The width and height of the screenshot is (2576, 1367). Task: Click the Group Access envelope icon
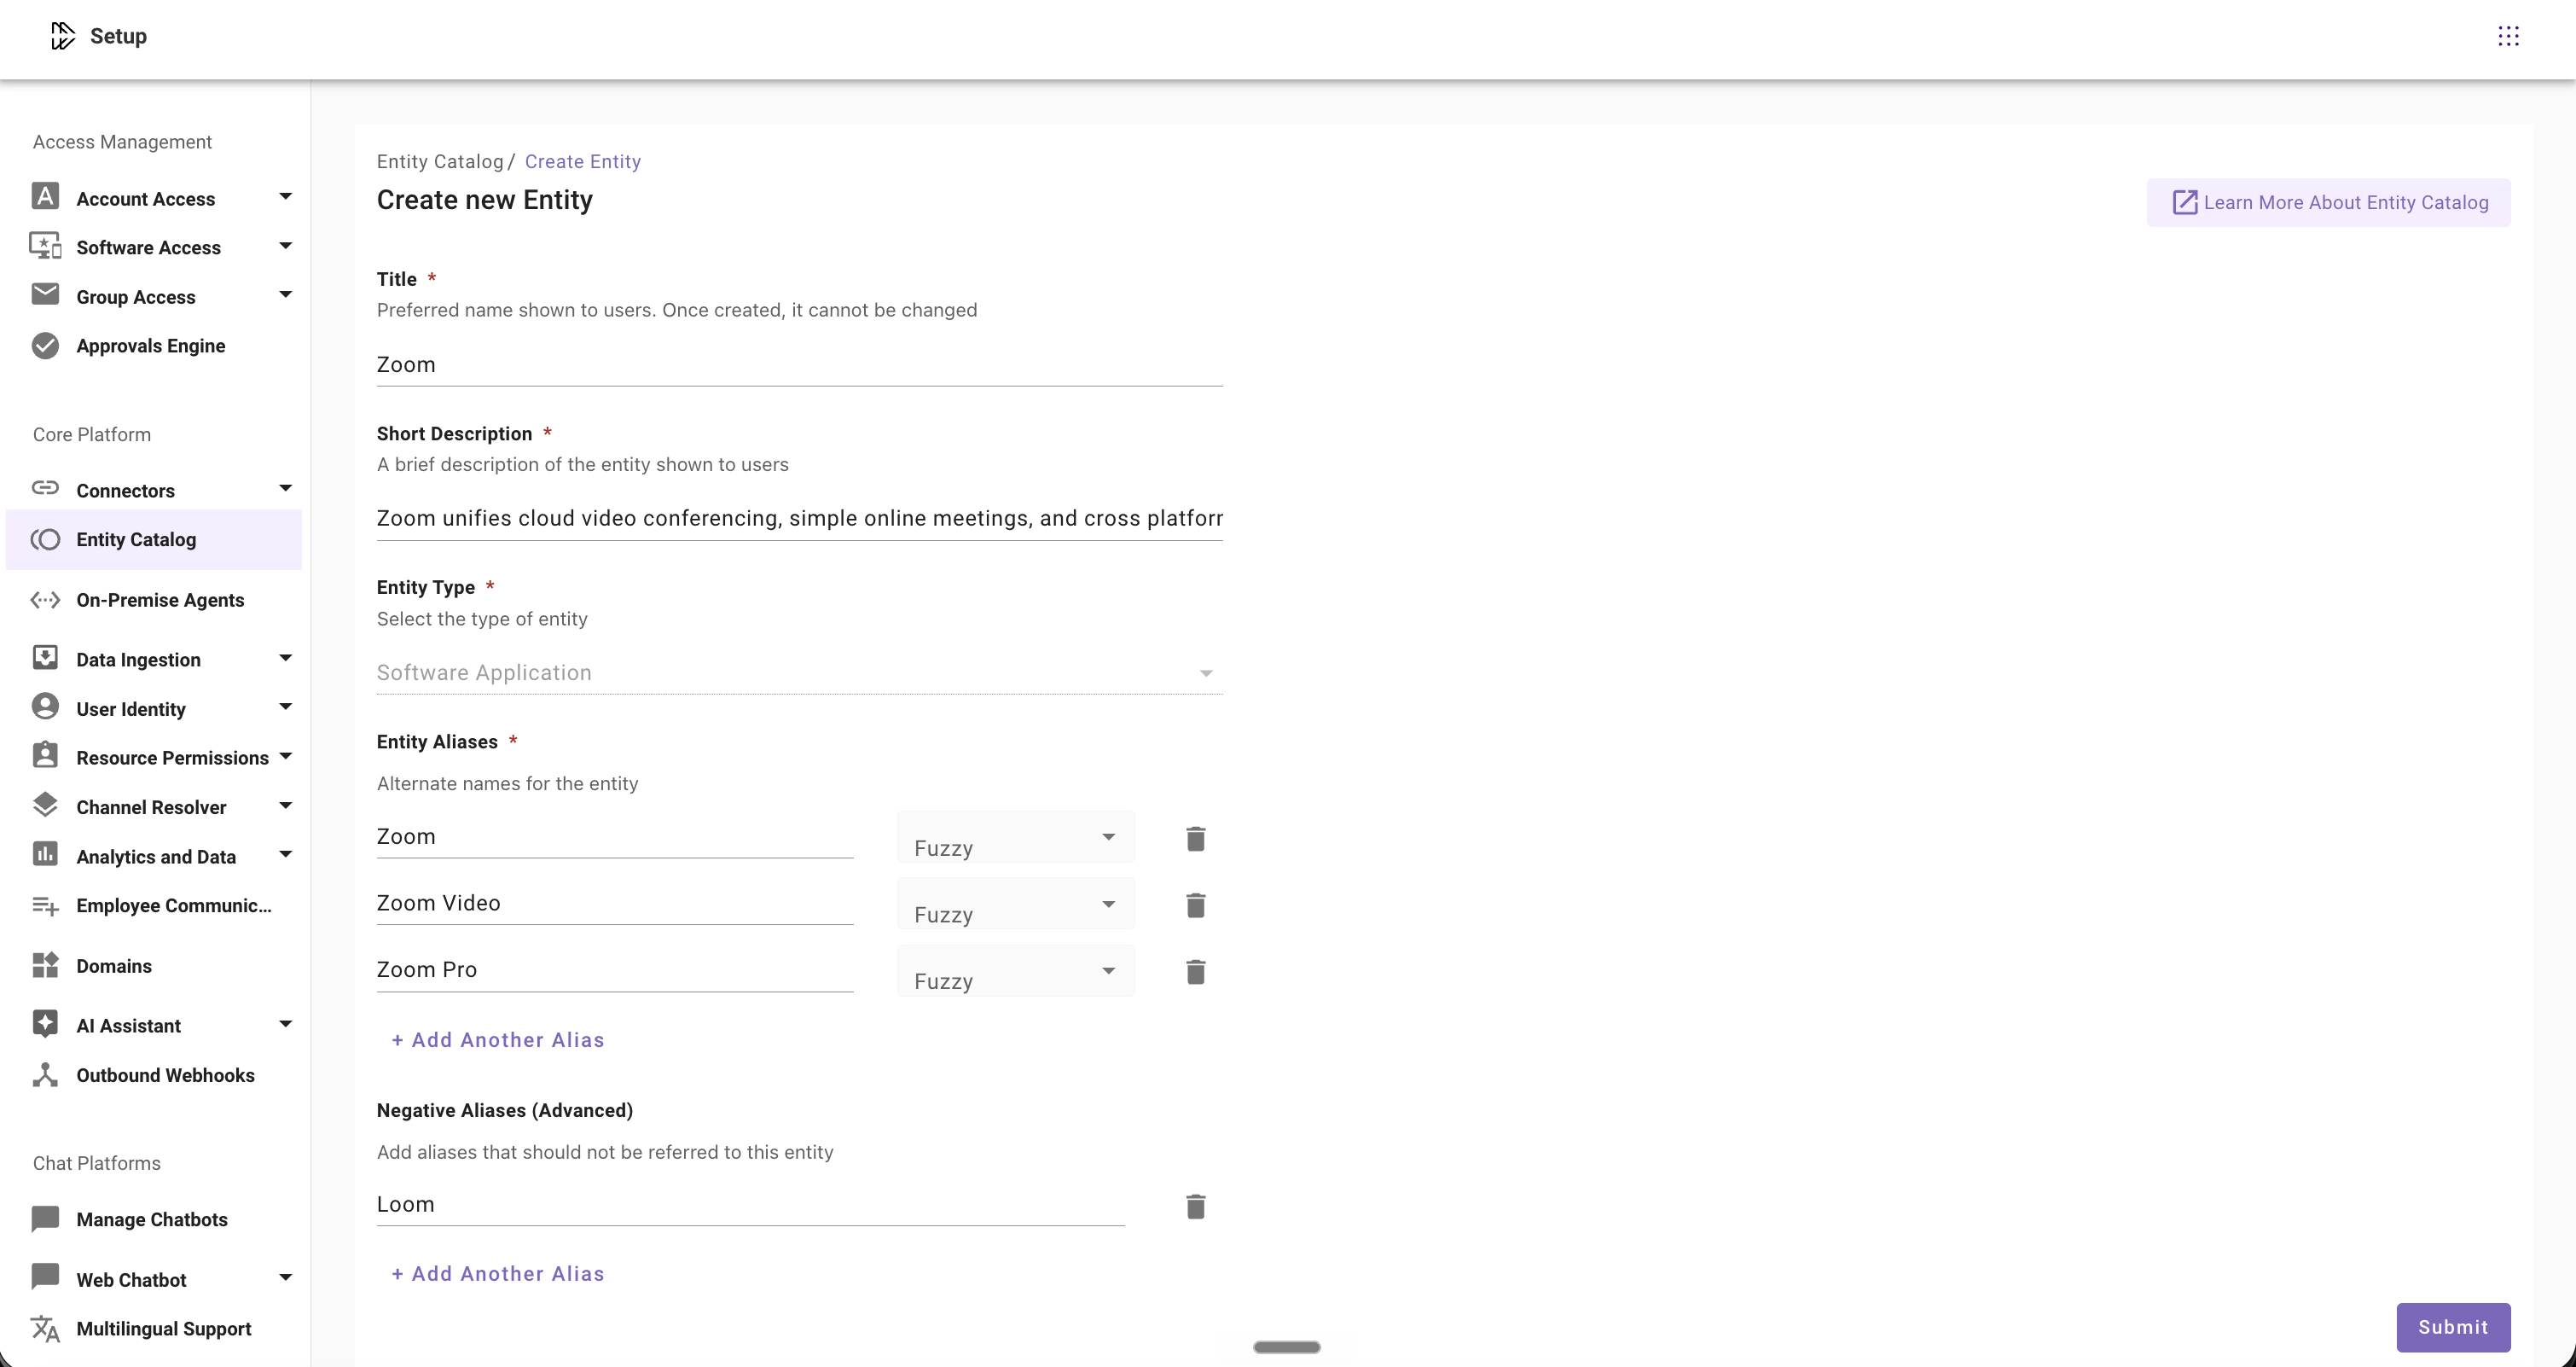(x=45, y=294)
